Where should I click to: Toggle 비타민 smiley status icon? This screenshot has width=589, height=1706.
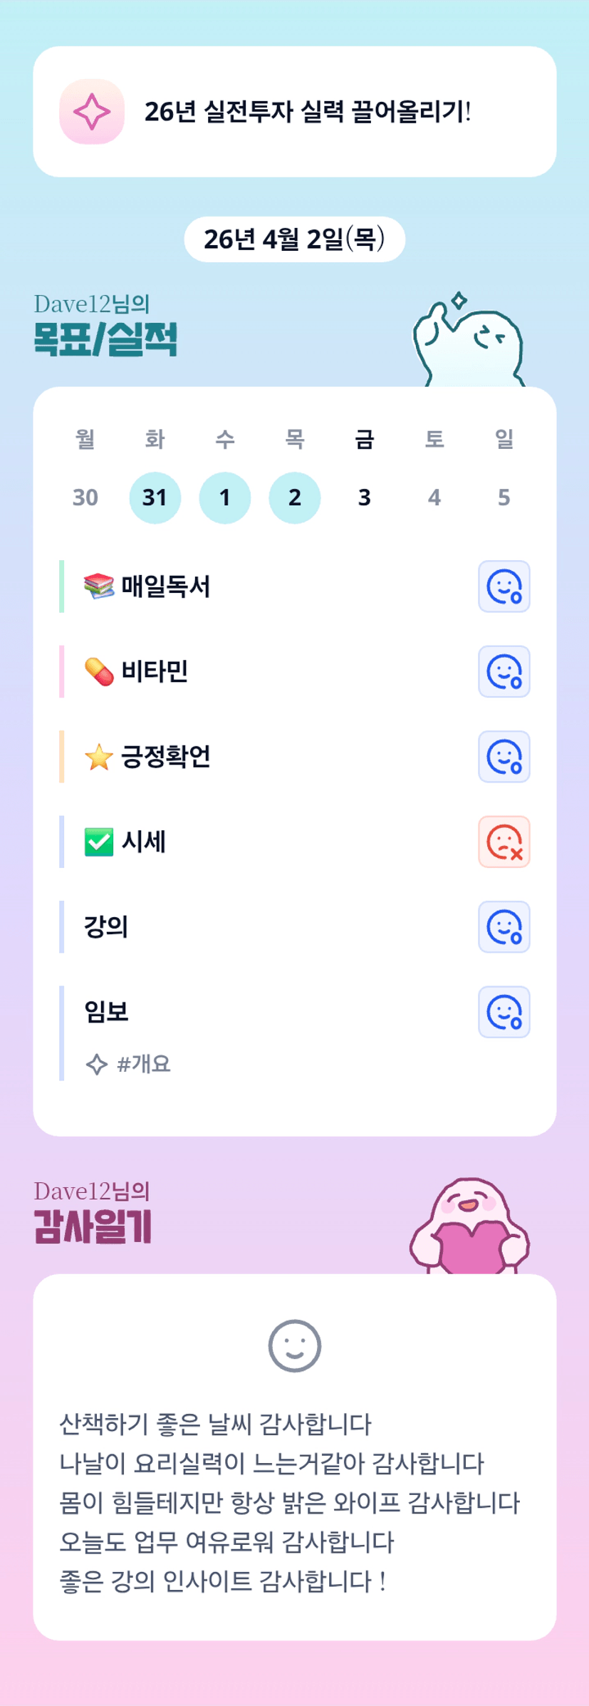point(504,671)
